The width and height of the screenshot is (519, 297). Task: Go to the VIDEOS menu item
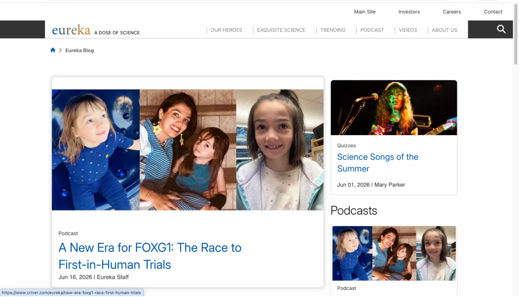pos(408,30)
